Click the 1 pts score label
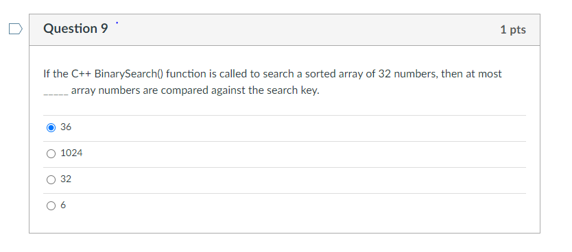Viewport: 572px width, 252px height. [x=513, y=29]
